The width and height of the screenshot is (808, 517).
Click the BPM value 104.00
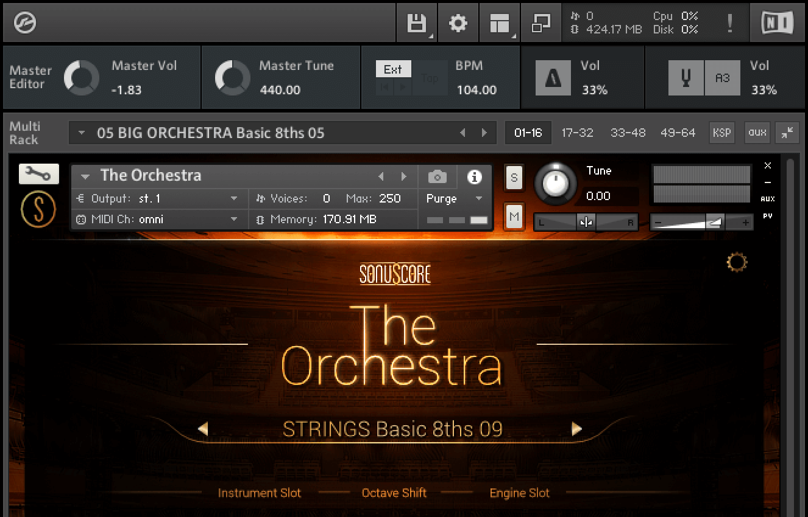[x=477, y=90]
